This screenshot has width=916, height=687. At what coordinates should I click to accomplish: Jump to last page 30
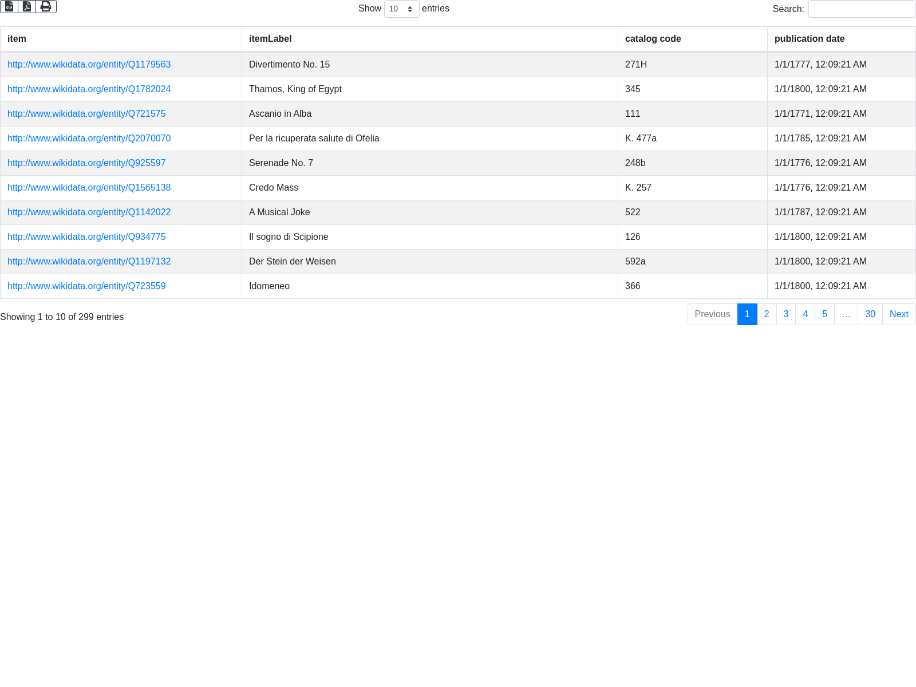(870, 314)
